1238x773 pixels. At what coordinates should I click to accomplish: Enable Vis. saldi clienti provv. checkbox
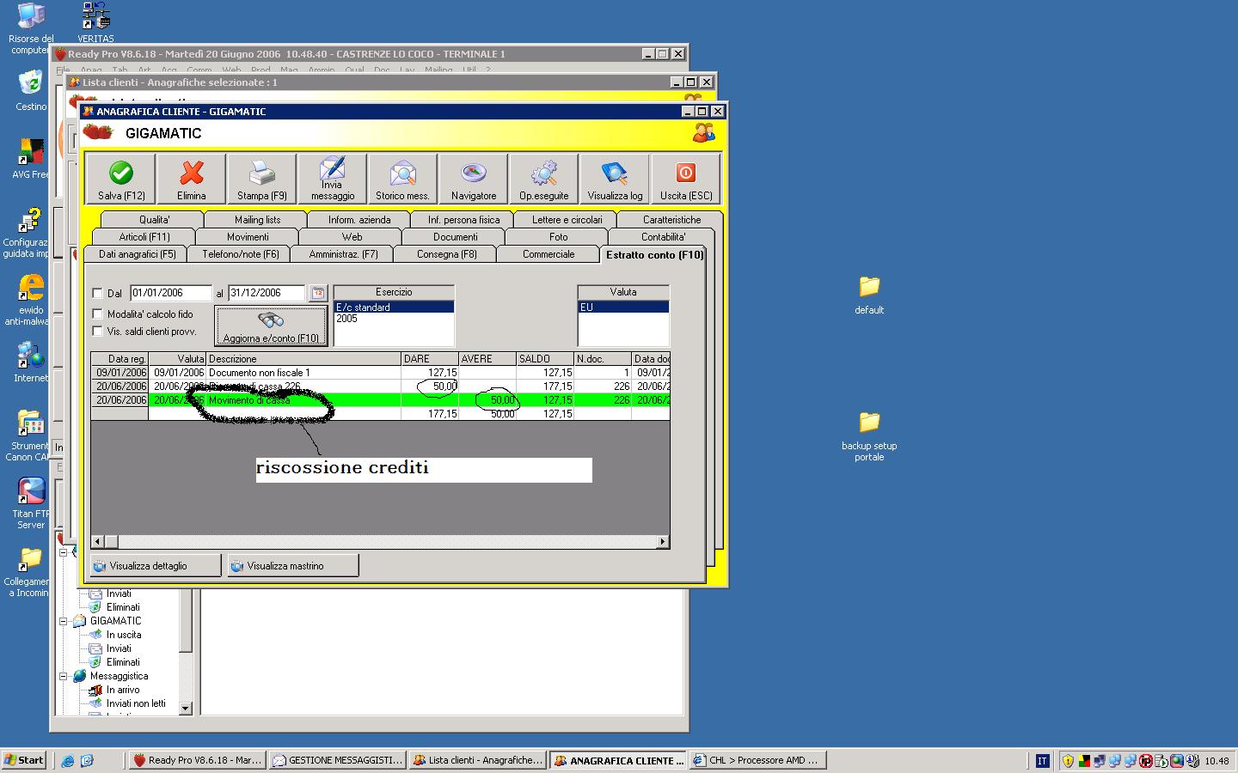[97, 332]
